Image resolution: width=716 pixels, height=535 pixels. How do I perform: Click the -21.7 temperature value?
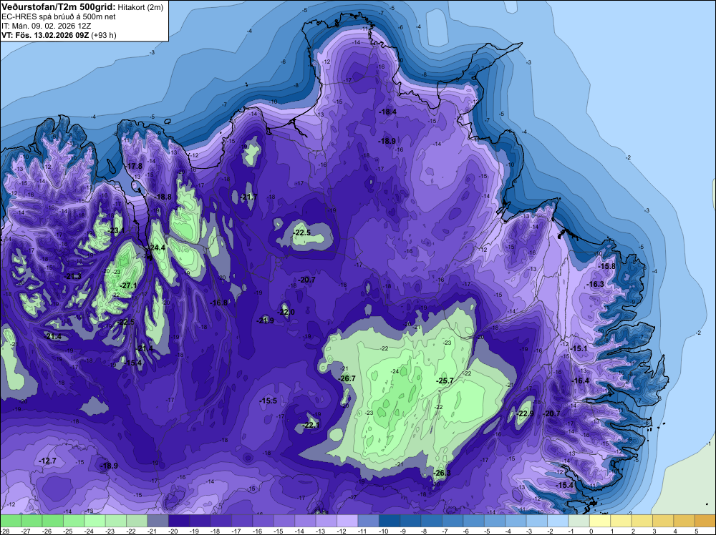tap(249, 197)
